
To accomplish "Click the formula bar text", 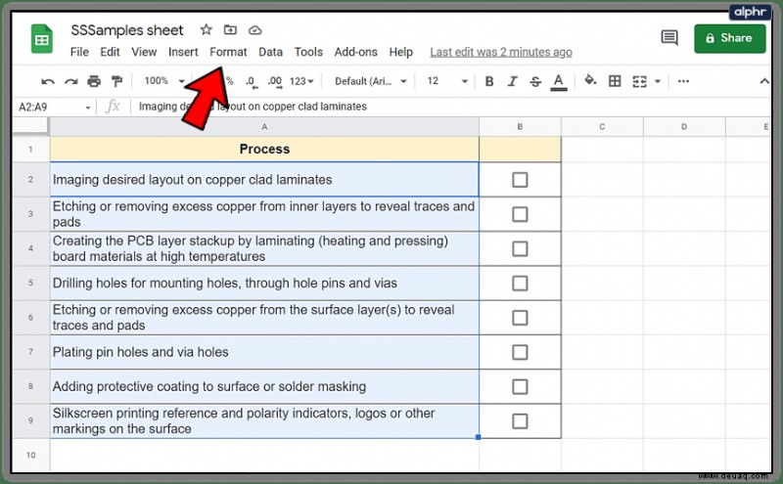I will tap(253, 107).
